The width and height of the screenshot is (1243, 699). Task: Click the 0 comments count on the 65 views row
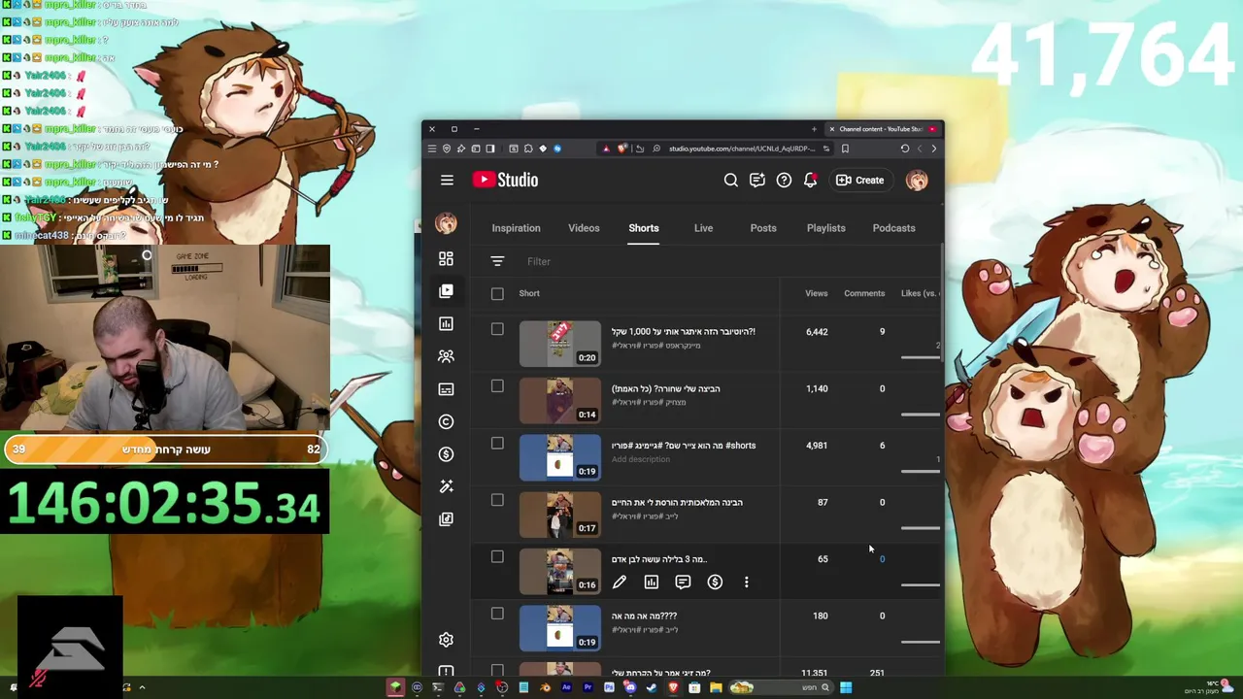click(882, 559)
